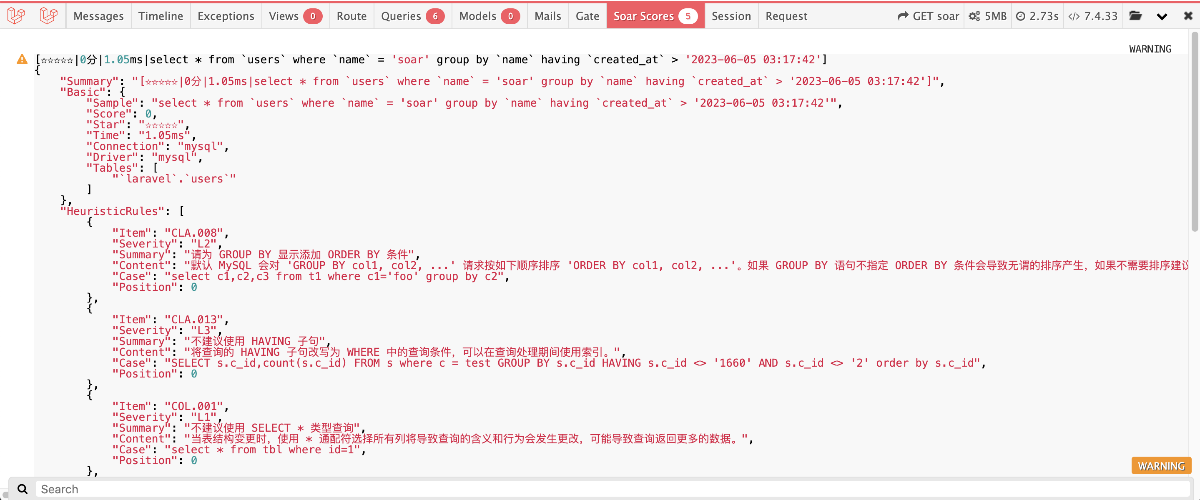This screenshot has height=500, width=1200.
Task: Switch to the Messages tab
Action: point(98,16)
